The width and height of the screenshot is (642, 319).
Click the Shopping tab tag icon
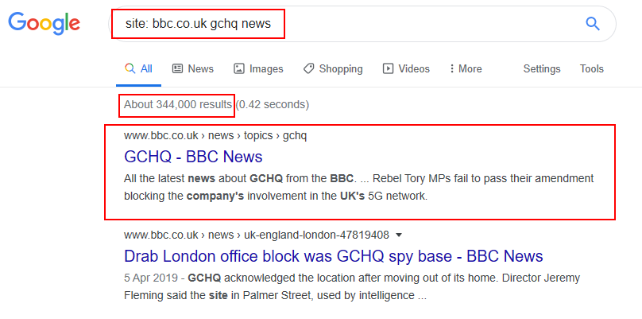pos(308,69)
